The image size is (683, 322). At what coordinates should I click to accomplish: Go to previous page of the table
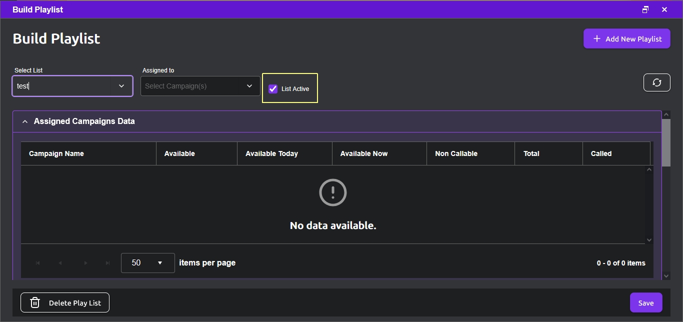tap(60, 263)
